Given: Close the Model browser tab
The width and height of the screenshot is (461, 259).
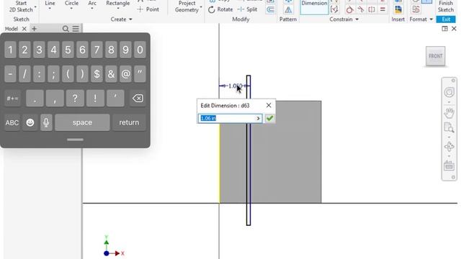Looking at the screenshot, I should click(x=24, y=29).
